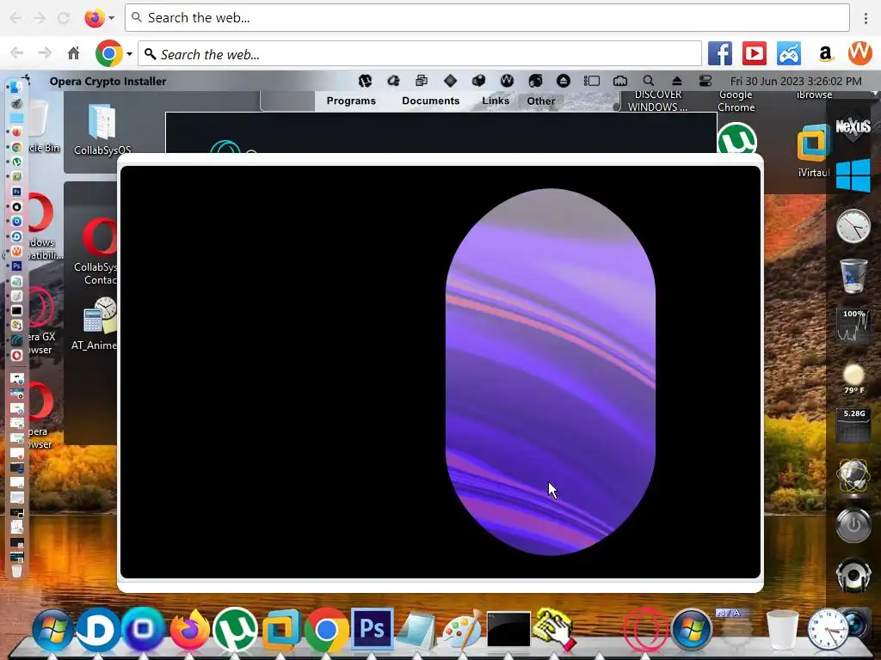Open uTorrent from the bottom dock

click(235, 630)
